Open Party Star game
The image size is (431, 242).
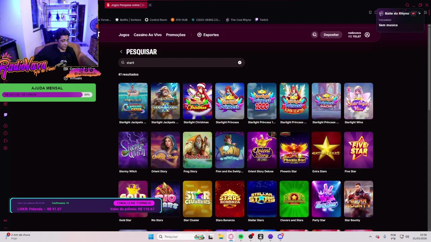coord(326,199)
